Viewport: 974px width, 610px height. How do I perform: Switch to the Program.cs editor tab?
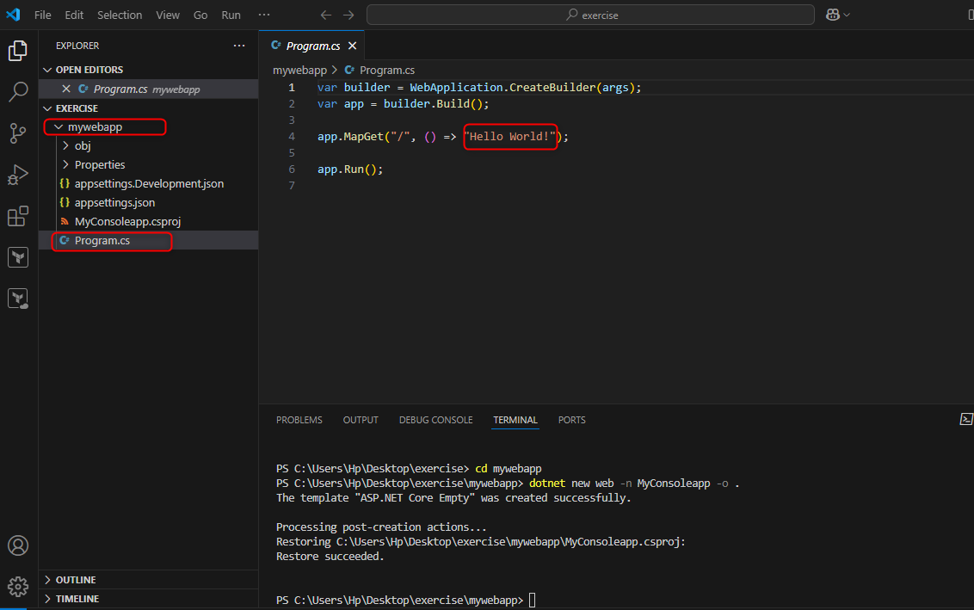click(311, 46)
